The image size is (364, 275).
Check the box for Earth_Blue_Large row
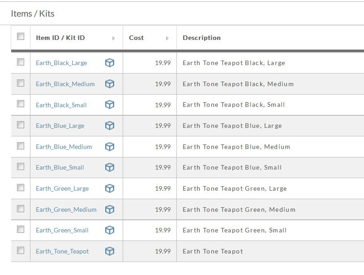21,125
